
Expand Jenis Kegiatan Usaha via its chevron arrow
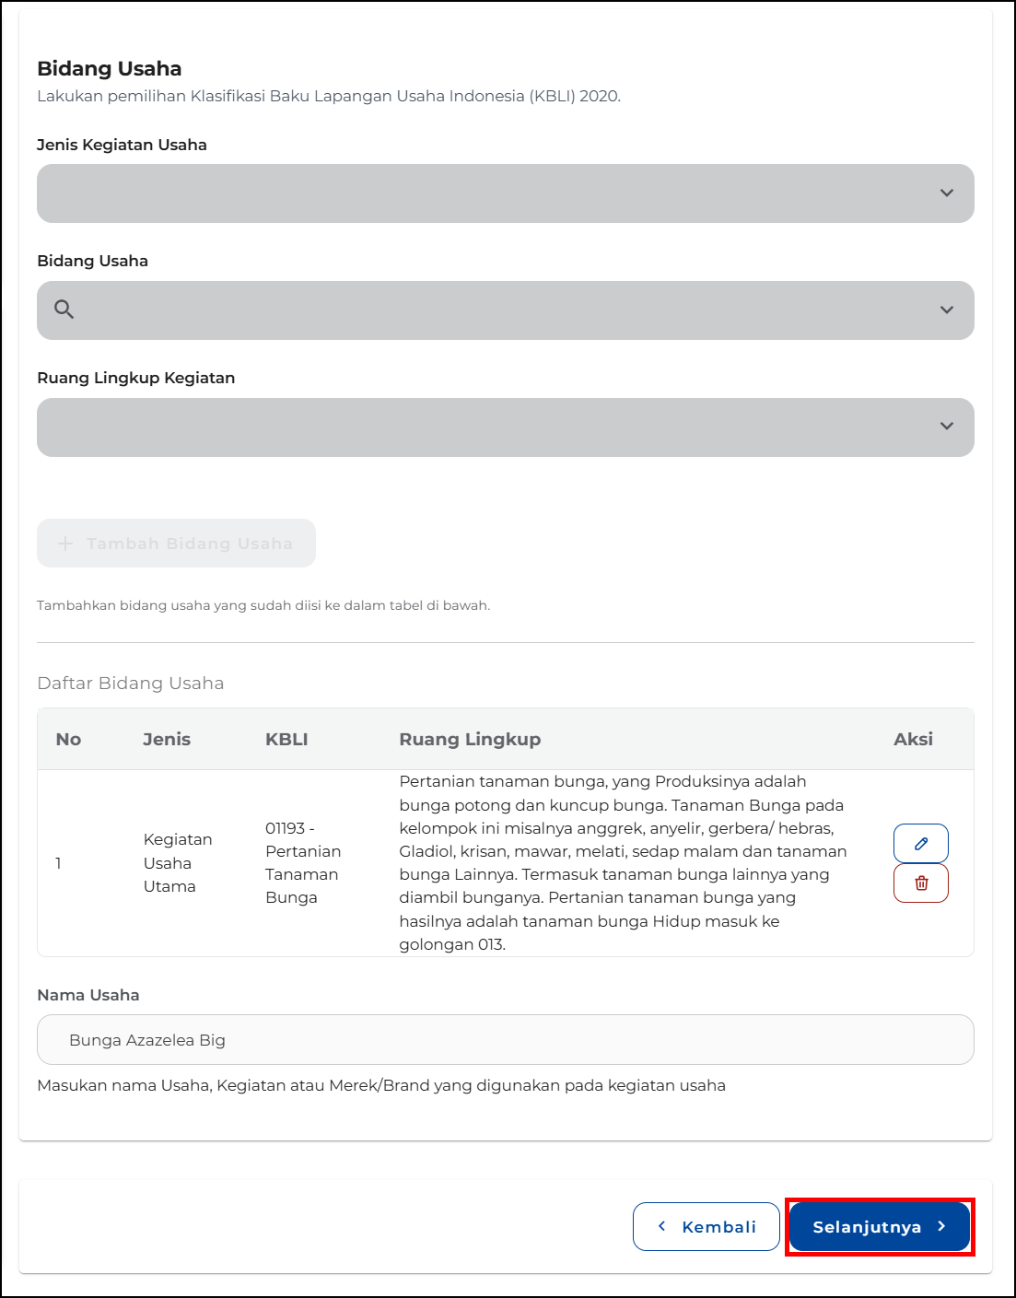946,193
